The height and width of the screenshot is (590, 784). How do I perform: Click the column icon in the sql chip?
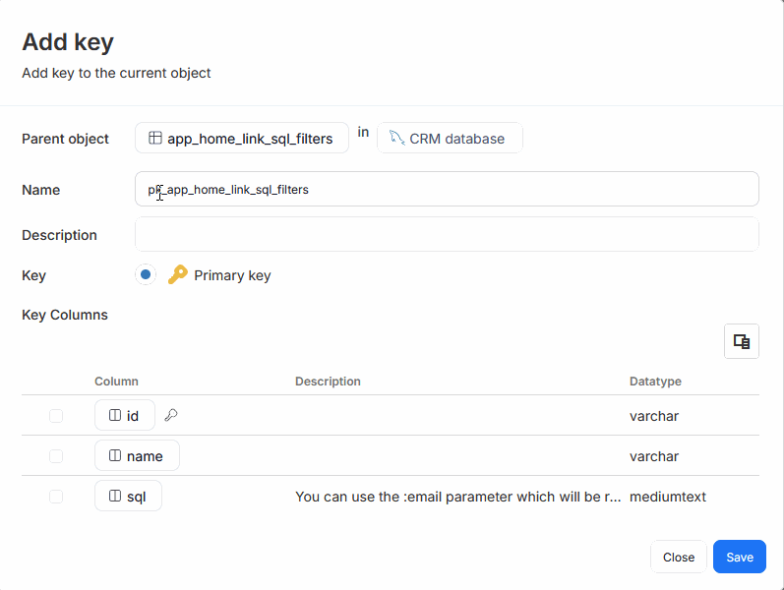[x=115, y=497]
